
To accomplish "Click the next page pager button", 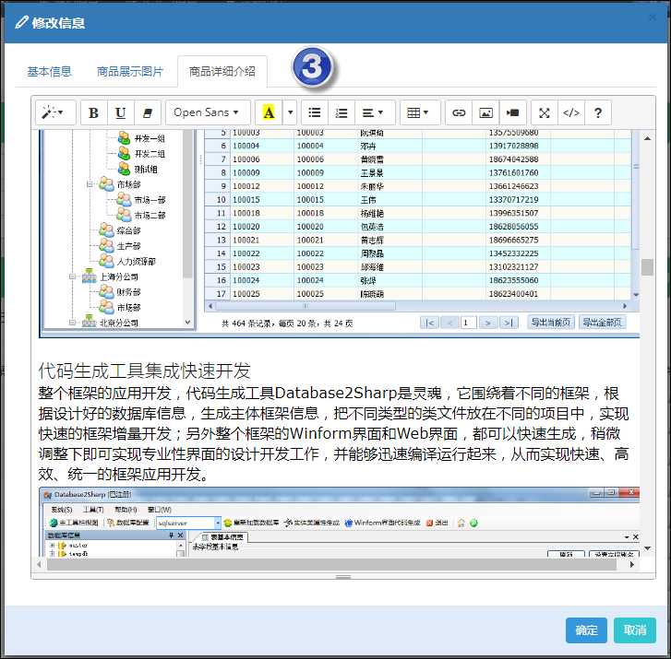I will [x=488, y=323].
